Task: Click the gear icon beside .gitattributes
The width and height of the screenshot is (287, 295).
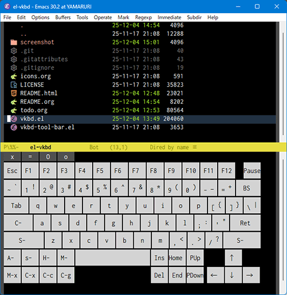Action: 14,59
